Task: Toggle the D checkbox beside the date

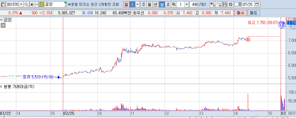Action: [x=236, y=4]
